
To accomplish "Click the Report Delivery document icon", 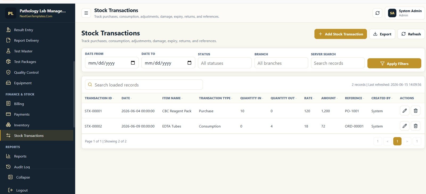I will tap(9, 40).
